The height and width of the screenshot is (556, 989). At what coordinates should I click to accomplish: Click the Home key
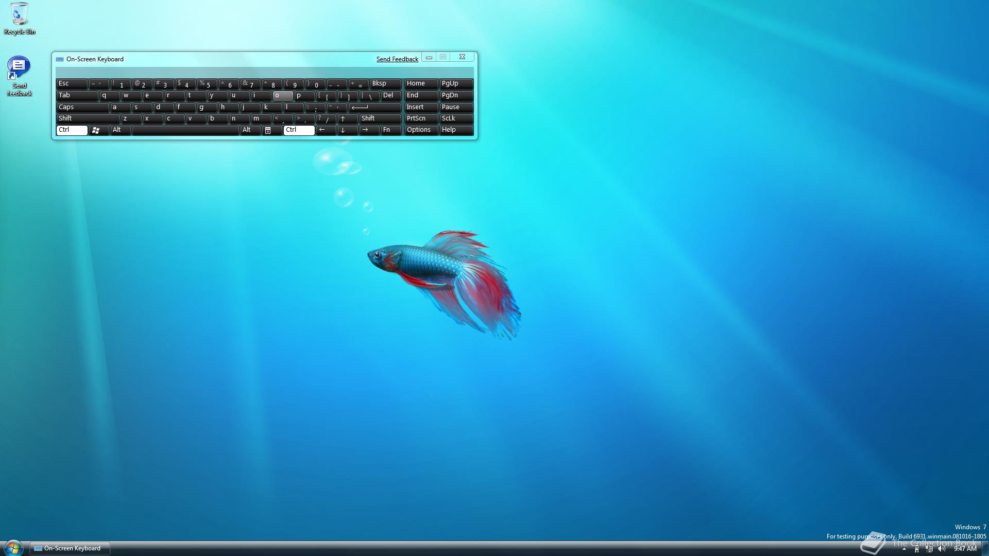(421, 84)
